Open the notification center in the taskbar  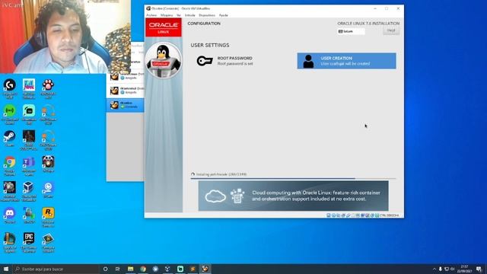pos(479,269)
